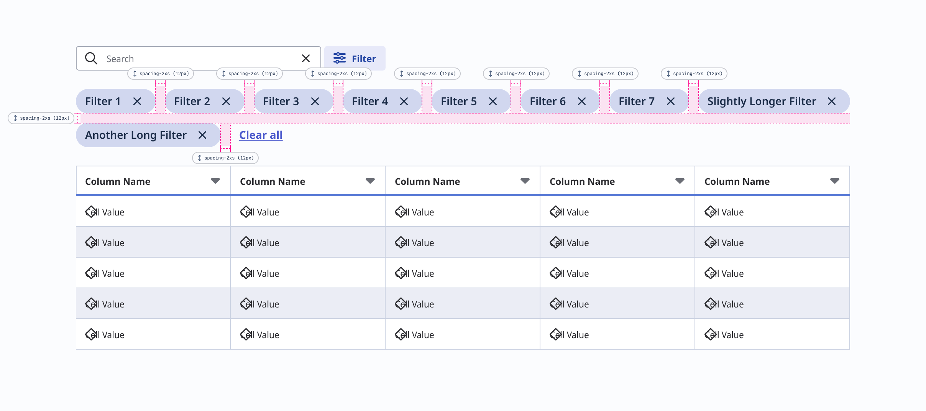Clear the search field with X icon
Image resolution: width=926 pixels, height=411 pixels.
click(x=305, y=58)
